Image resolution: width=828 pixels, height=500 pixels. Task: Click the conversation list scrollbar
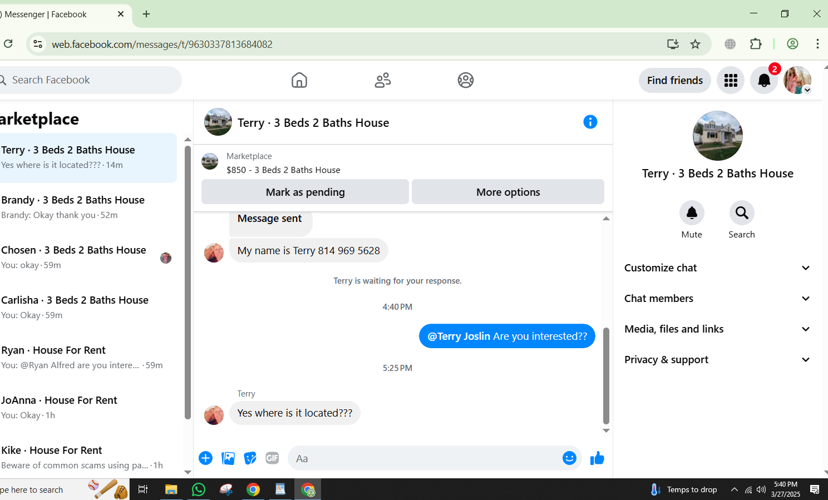188,282
